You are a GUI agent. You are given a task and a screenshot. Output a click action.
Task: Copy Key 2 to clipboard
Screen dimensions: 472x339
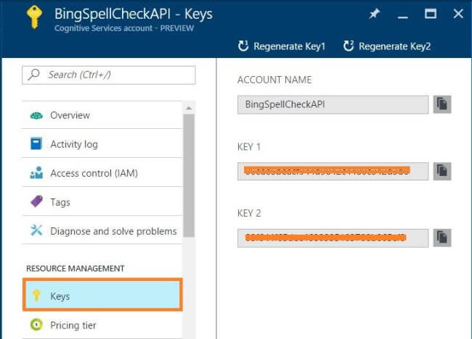click(x=443, y=237)
